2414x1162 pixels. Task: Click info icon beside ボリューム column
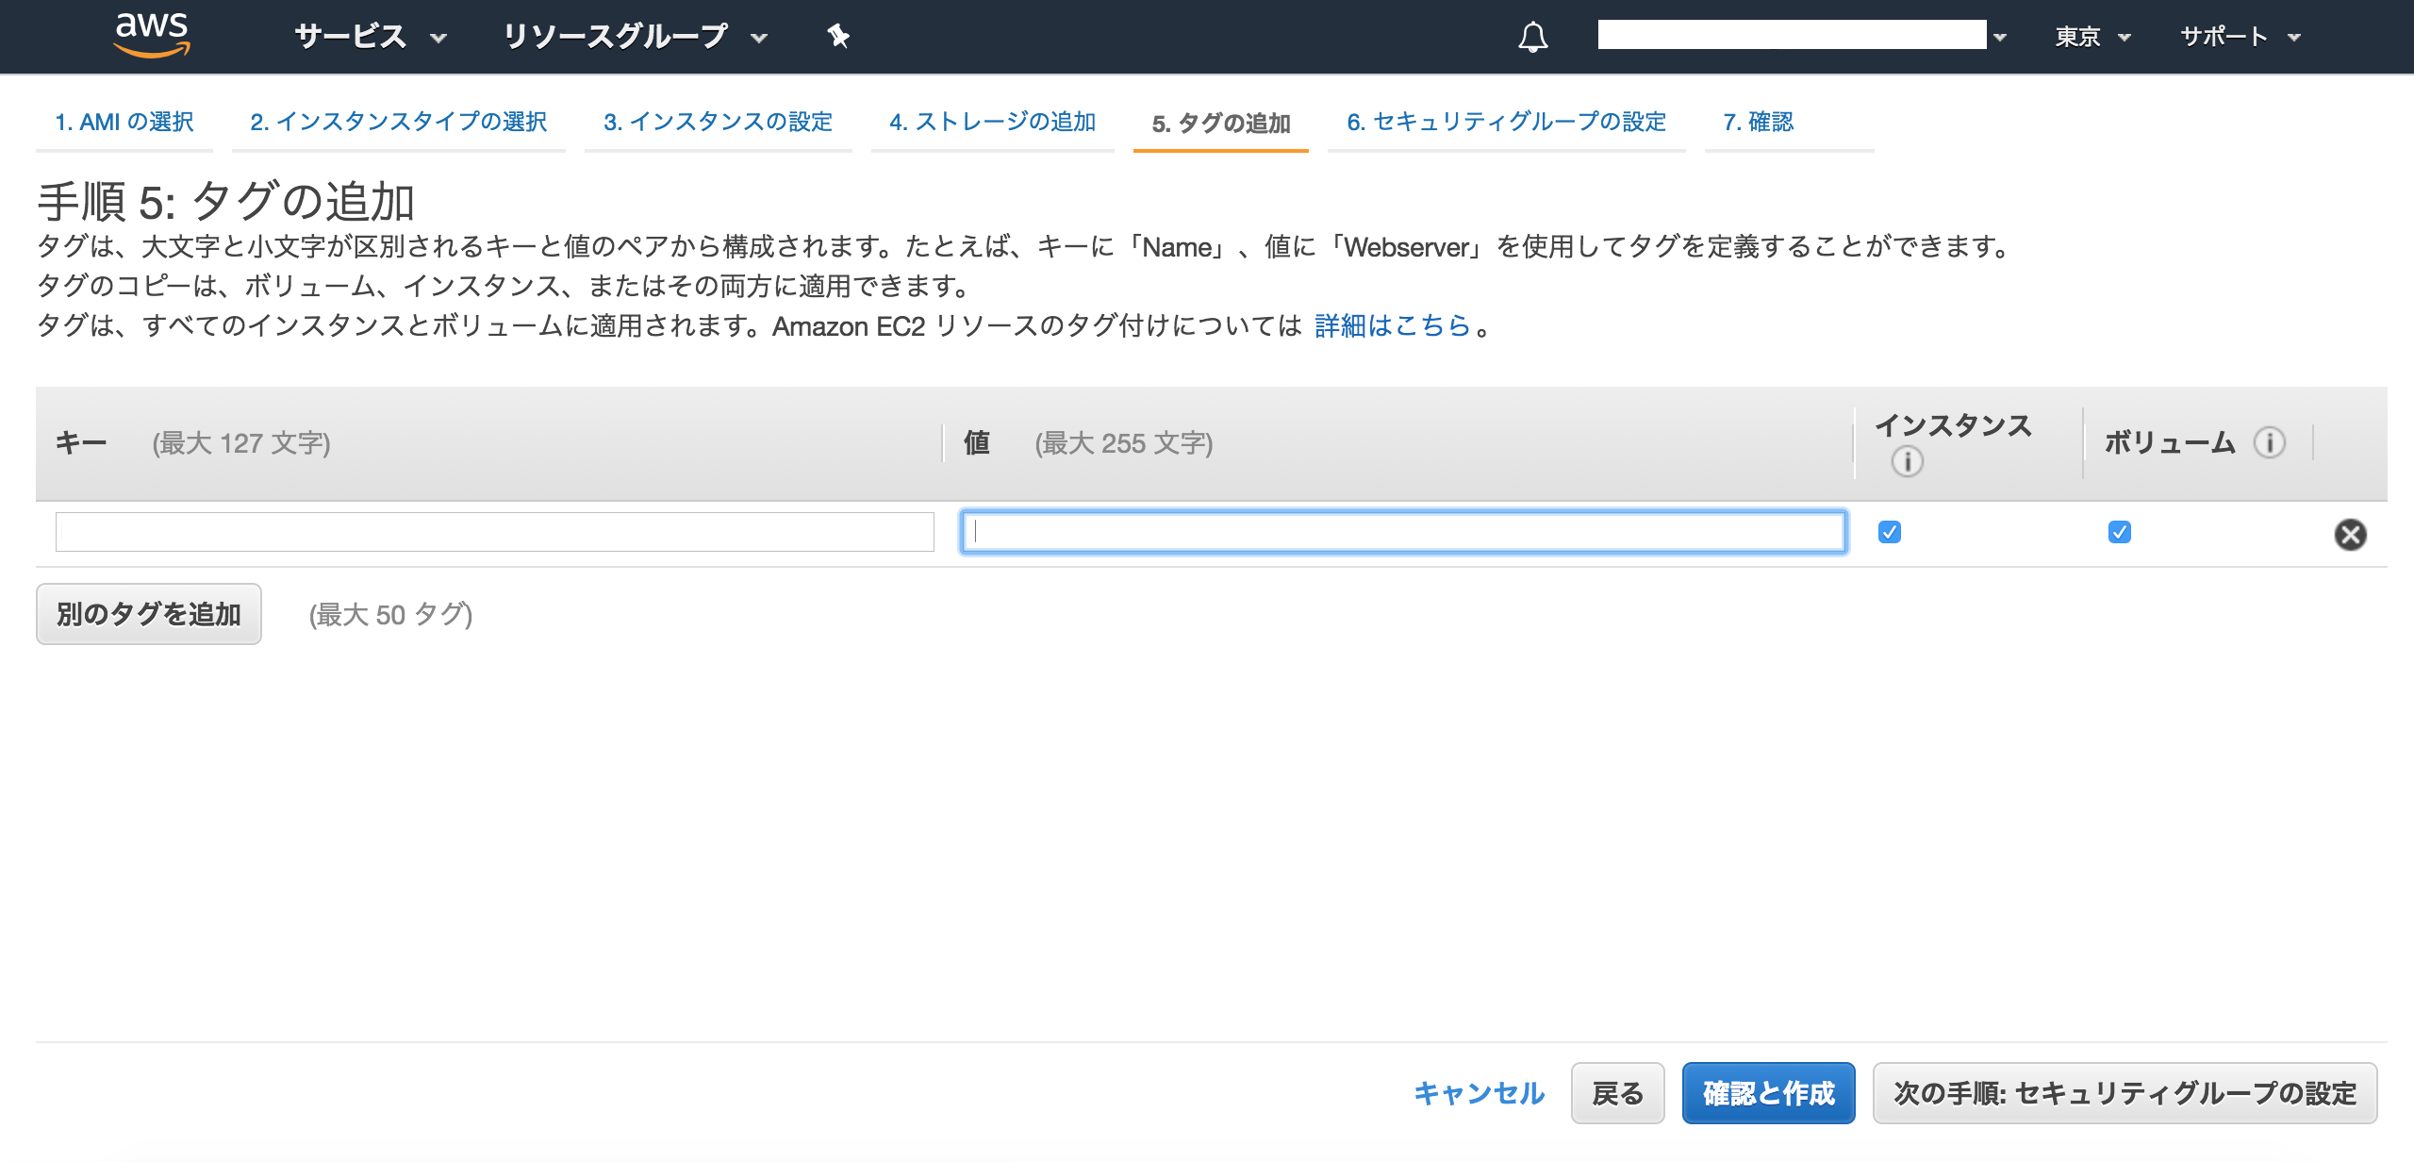click(2269, 442)
